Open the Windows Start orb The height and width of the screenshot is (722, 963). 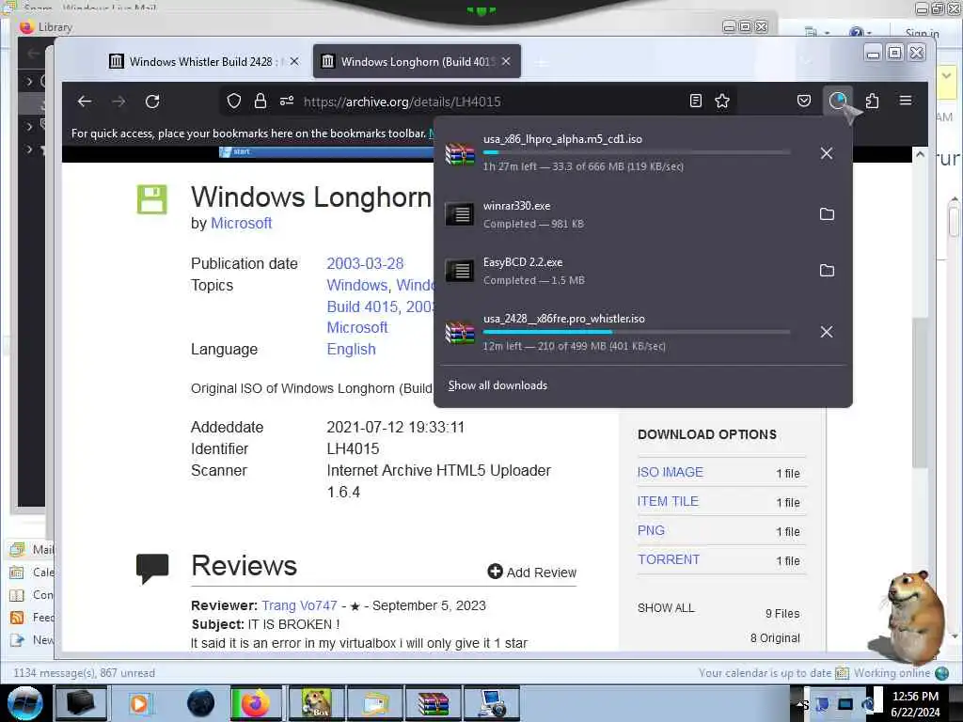[x=25, y=703]
